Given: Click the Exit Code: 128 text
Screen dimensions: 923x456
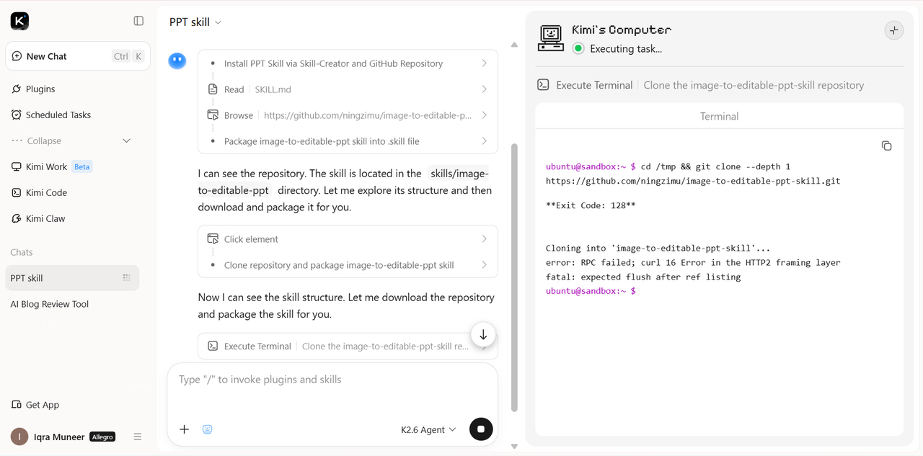Looking at the screenshot, I should [591, 205].
